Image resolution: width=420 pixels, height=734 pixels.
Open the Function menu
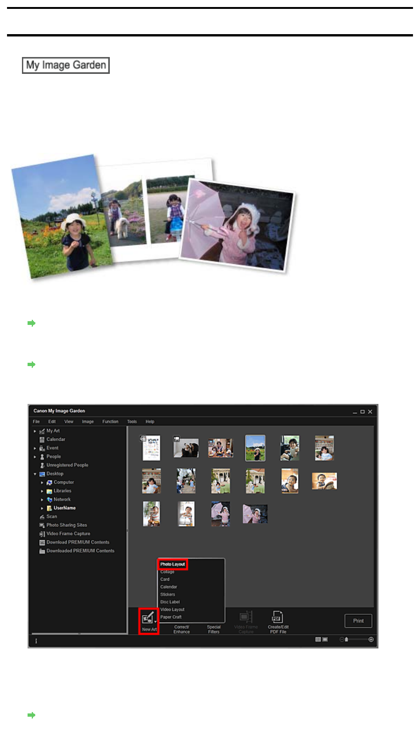click(110, 421)
